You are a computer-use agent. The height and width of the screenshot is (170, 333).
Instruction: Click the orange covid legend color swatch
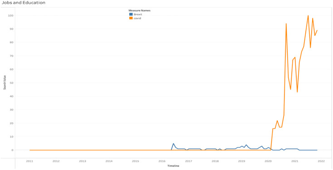tap(131, 18)
